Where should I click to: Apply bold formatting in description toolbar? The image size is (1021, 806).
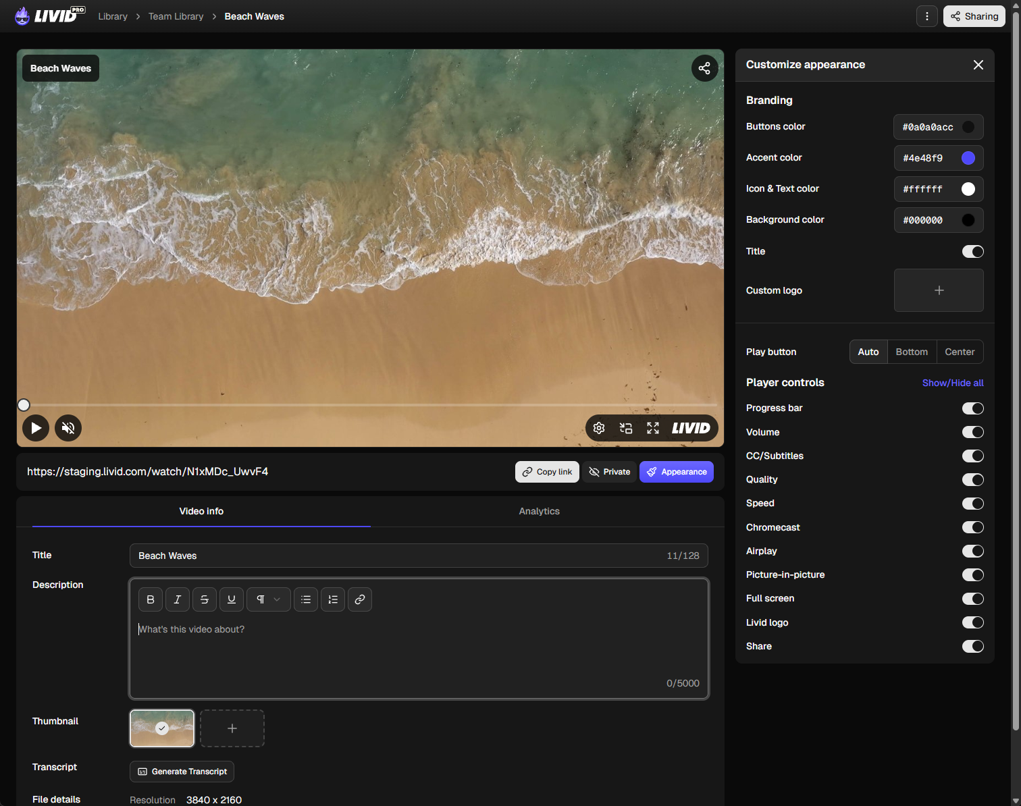click(x=151, y=599)
